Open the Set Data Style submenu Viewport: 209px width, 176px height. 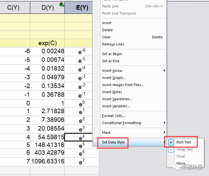coord(129,142)
